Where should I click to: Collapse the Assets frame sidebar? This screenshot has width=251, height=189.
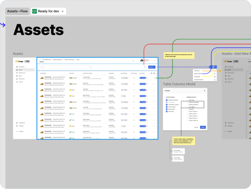20,131
